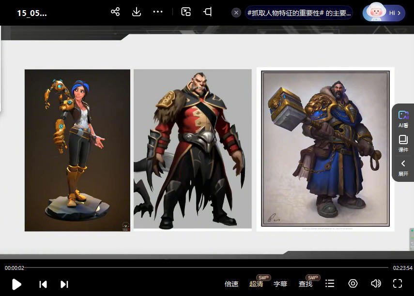
Task: Open the Hi assistant avatar button
Action: (x=384, y=13)
